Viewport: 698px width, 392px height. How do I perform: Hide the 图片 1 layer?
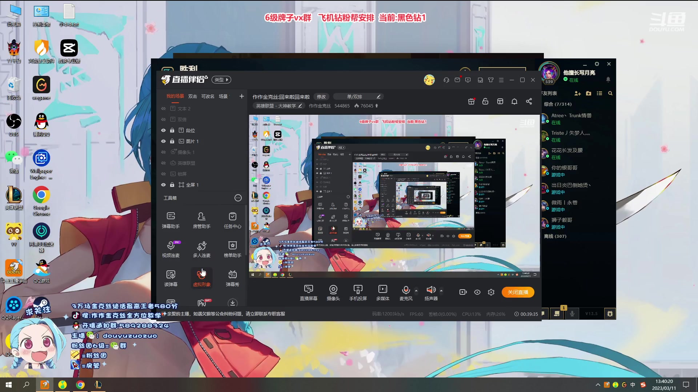[x=163, y=141]
